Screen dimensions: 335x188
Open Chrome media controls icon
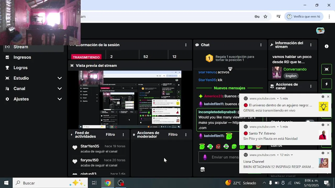(278, 16)
